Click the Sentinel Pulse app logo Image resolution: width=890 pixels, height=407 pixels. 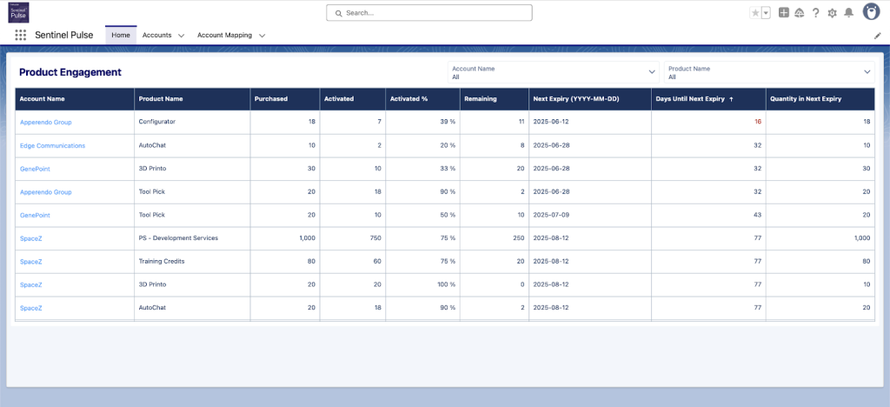[x=18, y=12]
